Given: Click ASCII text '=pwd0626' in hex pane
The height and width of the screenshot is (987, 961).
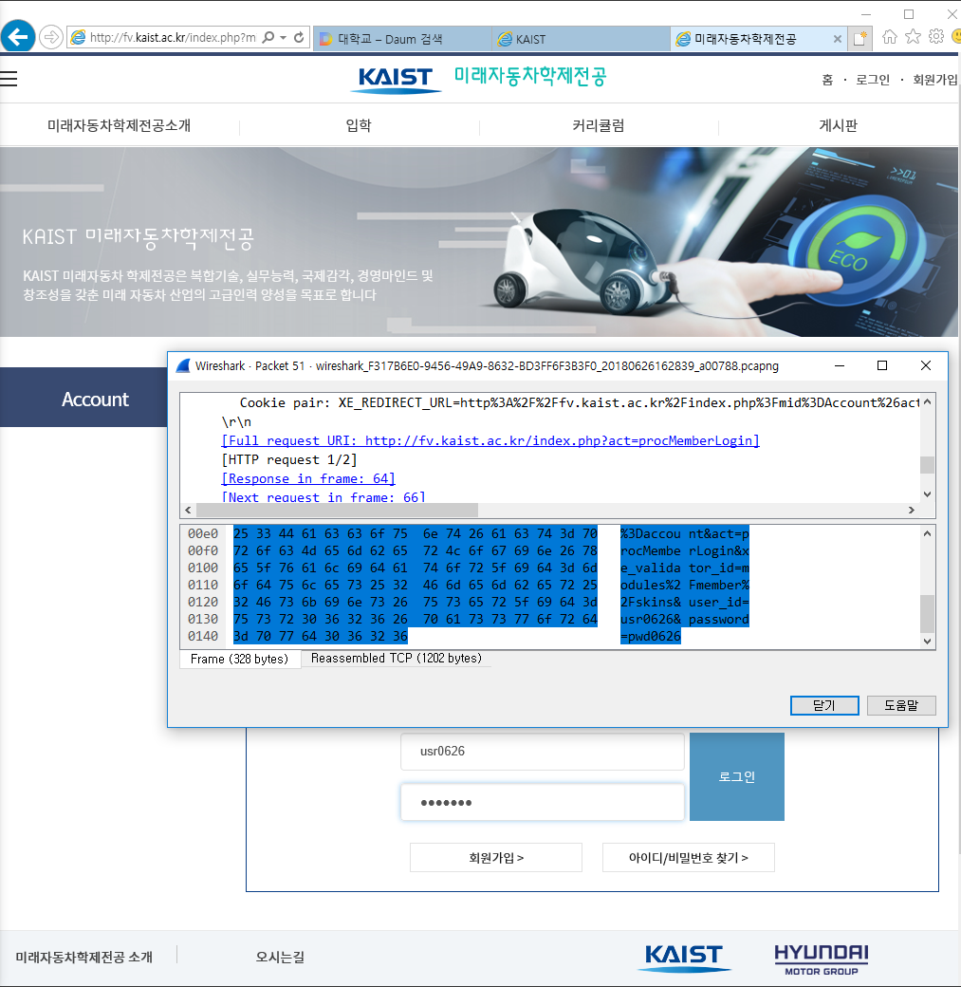Looking at the screenshot, I should tap(650, 637).
